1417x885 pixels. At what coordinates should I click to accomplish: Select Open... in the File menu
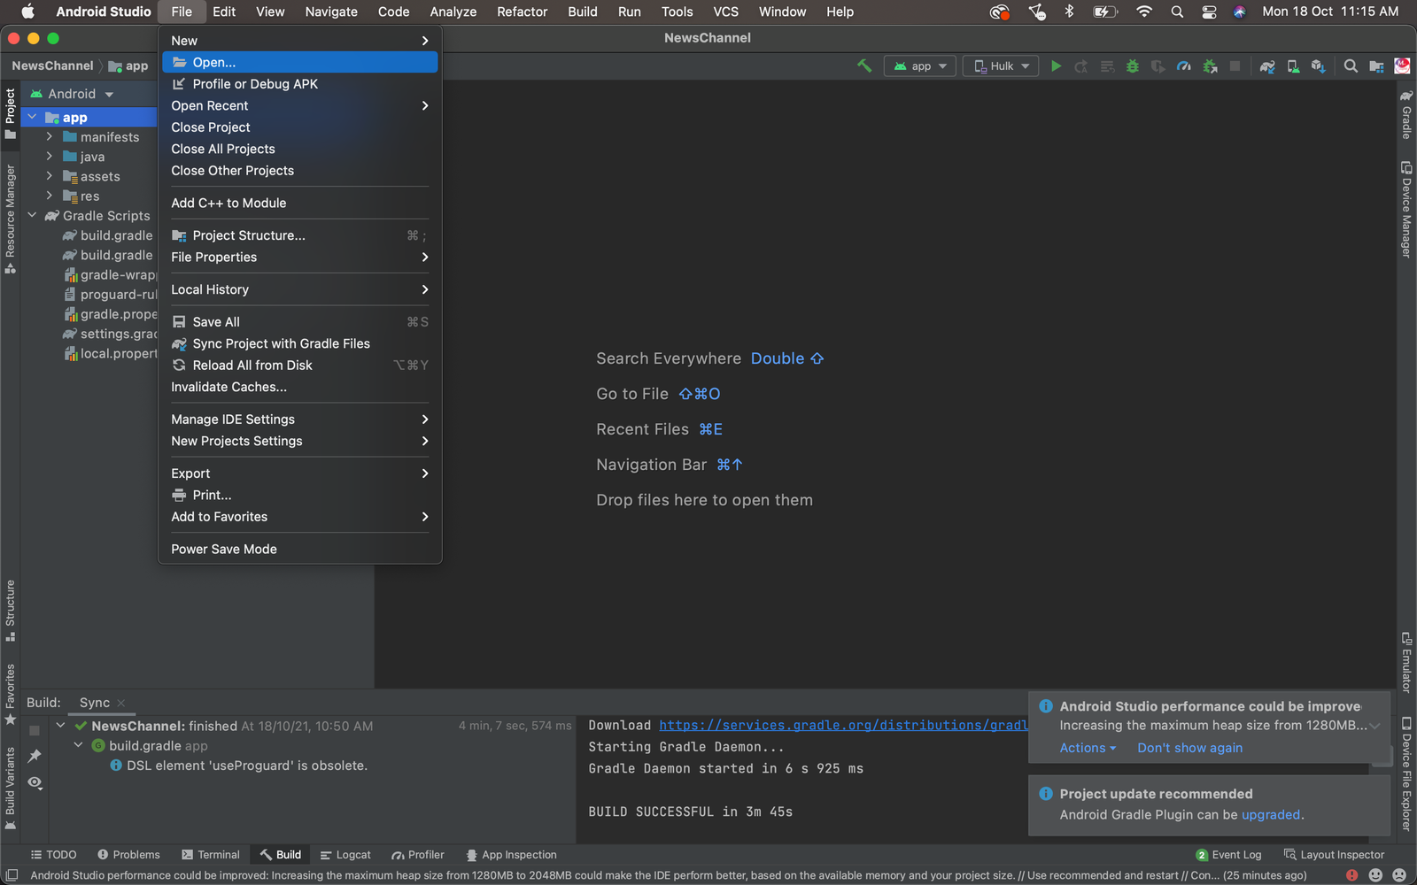point(300,62)
